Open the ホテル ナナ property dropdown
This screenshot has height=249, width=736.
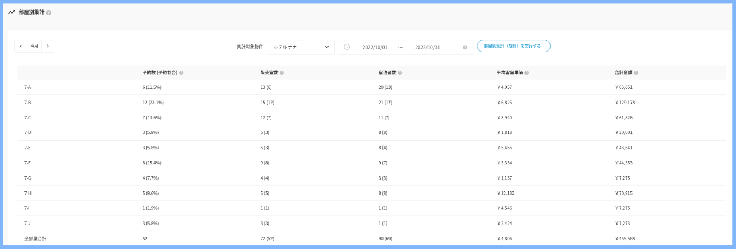click(300, 47)
